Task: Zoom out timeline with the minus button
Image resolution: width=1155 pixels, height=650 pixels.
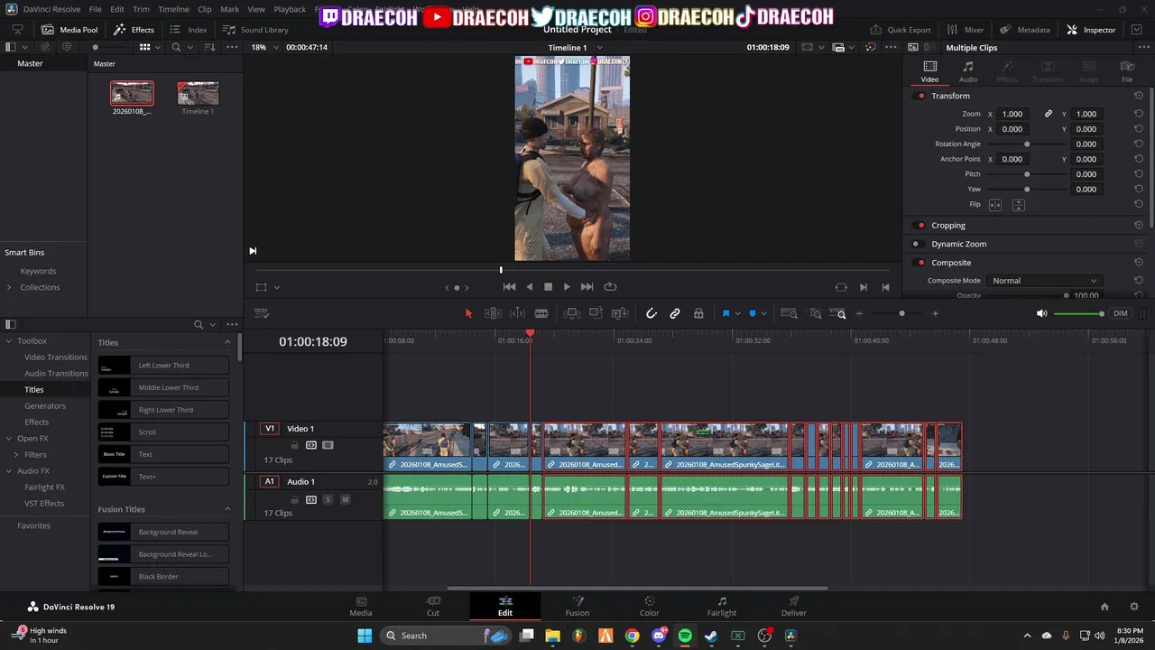Action: pos(859,313)
